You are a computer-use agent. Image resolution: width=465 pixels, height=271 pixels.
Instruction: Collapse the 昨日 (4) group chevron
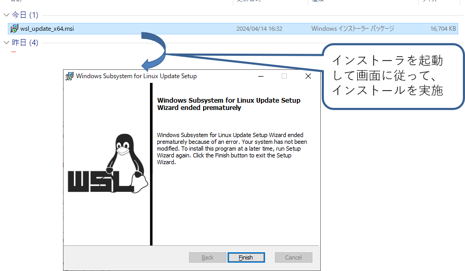point(6,42)
